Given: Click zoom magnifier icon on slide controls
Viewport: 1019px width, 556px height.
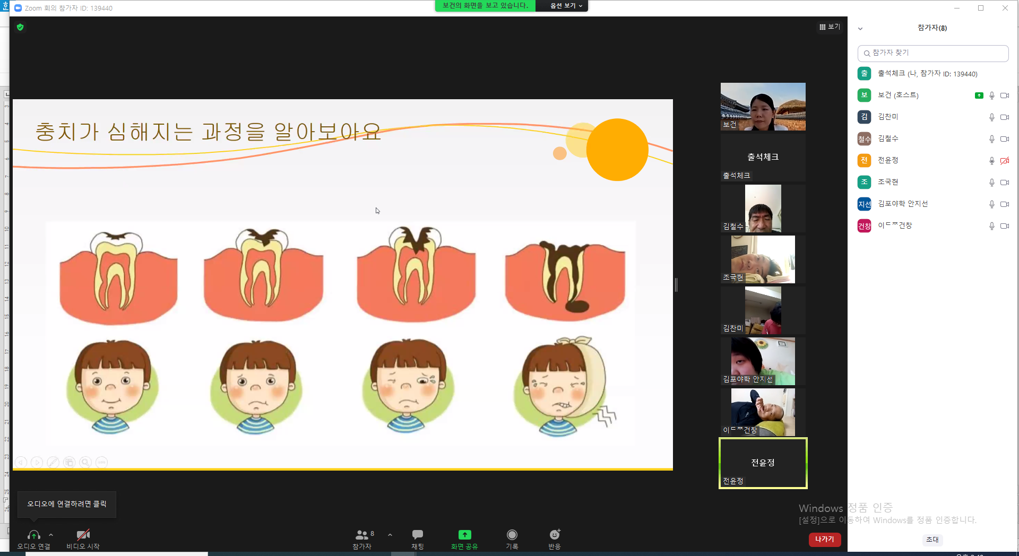Looking at the screenshot, I should click(x=85, y=463).
